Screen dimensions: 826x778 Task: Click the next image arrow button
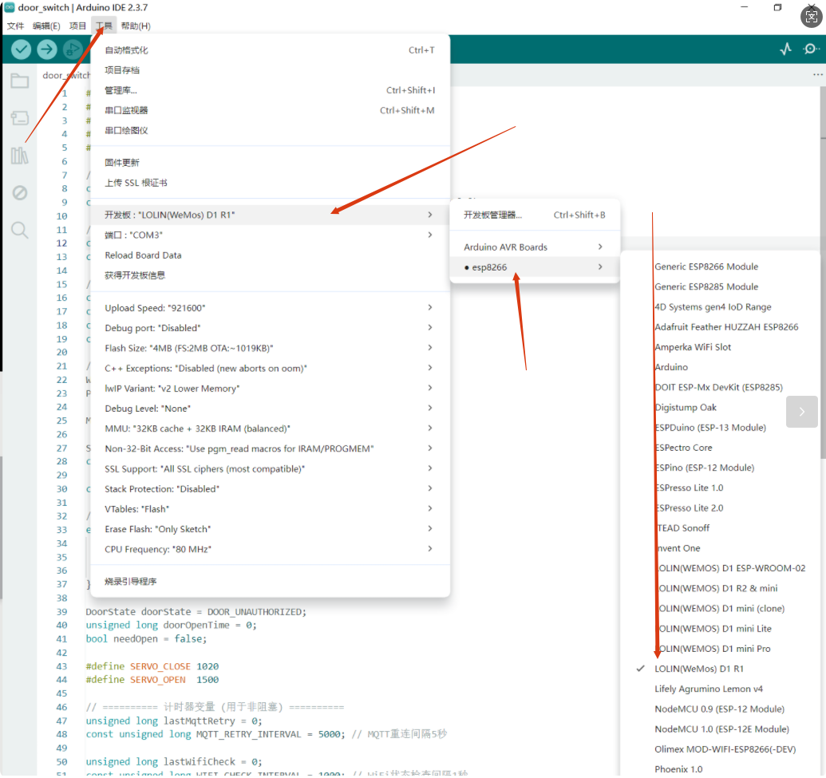pos(801,413)
